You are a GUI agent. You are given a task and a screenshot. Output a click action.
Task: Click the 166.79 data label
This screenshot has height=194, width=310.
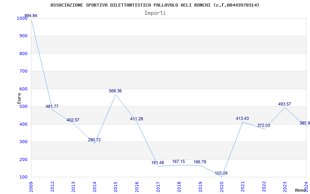[x=200, y=162]
